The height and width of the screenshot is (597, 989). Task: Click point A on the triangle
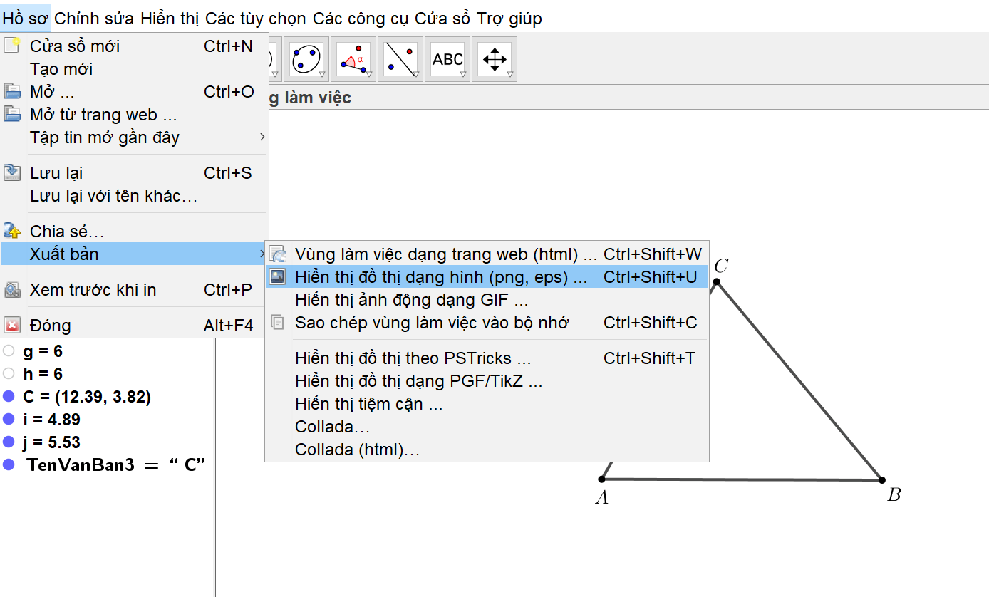point(602,479)
